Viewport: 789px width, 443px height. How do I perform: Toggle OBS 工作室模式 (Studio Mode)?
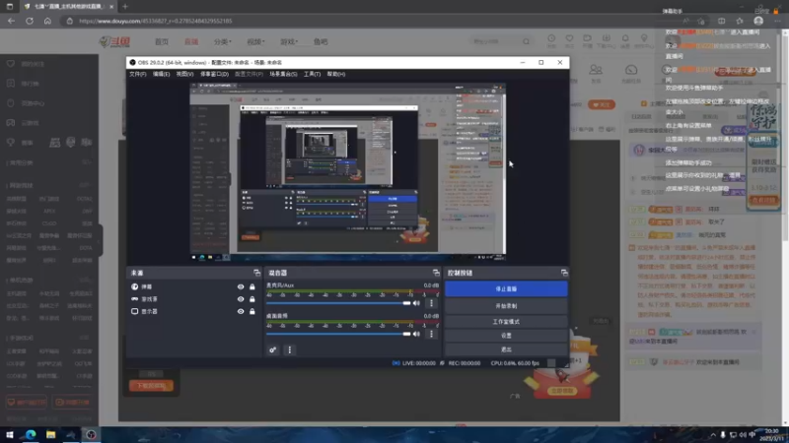pyautogui.click(x=506, y=322)
